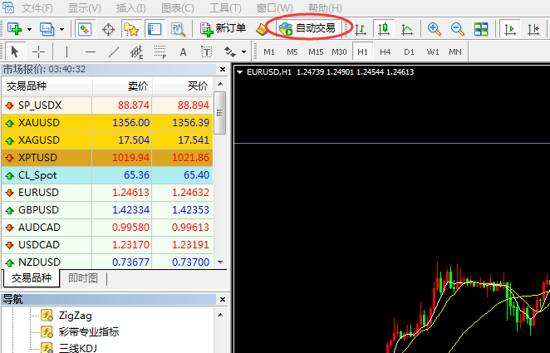Viewport: 550px width, 353px height.
Task: Select the horizontal line tool
Action: click(x=91, y=51)
